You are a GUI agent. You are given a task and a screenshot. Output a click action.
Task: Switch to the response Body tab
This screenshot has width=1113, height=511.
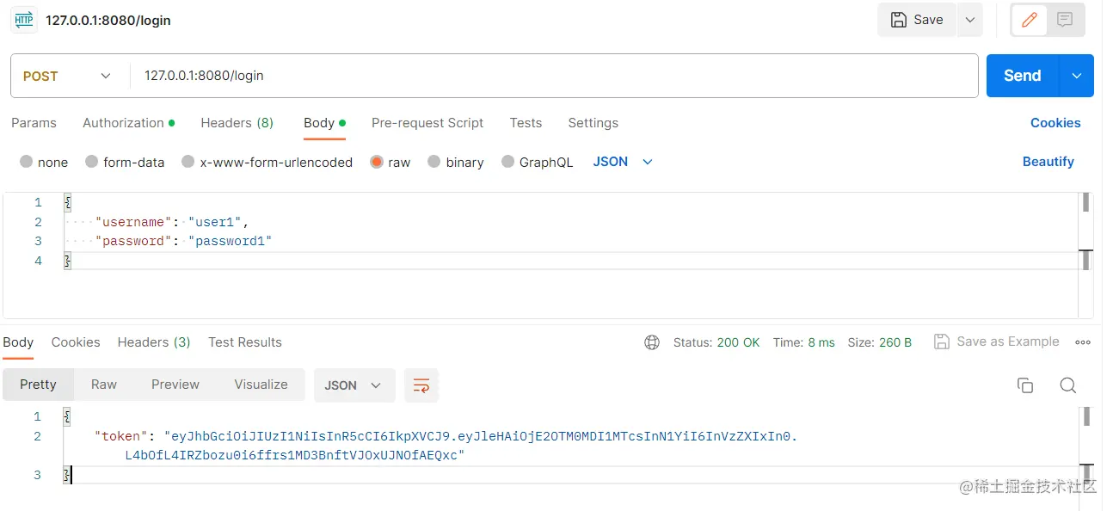click(x=18, y=342)
